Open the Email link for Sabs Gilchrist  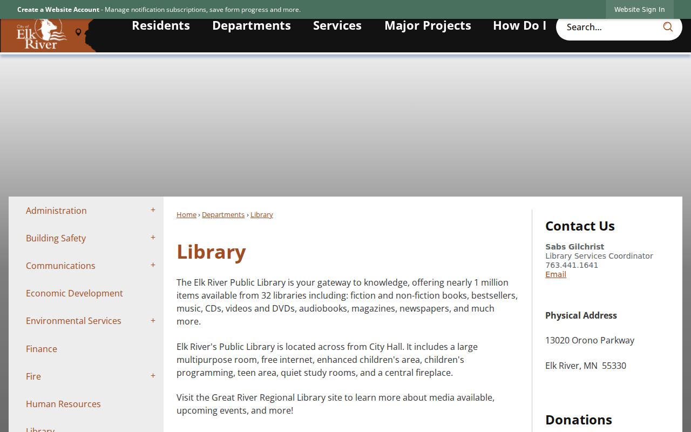tap(555, 274)
